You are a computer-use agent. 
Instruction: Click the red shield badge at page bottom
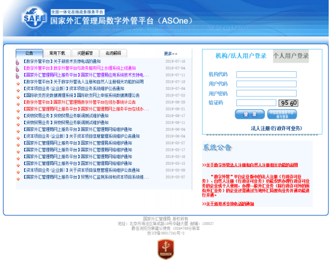(x=166, y=249)
